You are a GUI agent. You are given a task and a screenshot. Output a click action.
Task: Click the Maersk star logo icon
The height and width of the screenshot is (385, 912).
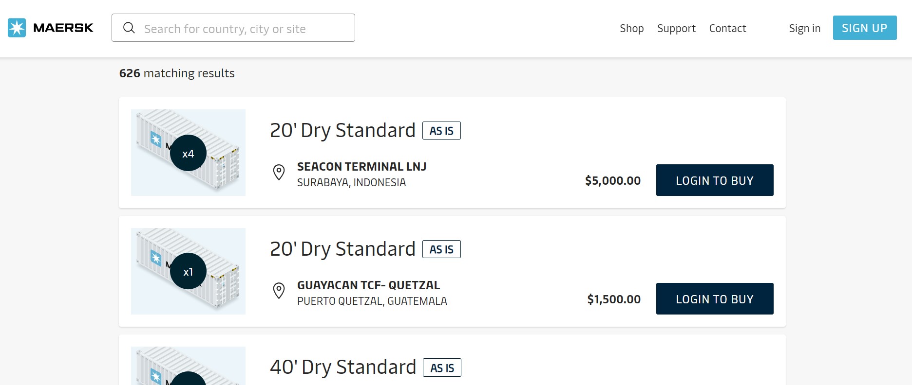click(x=17, y=28)
